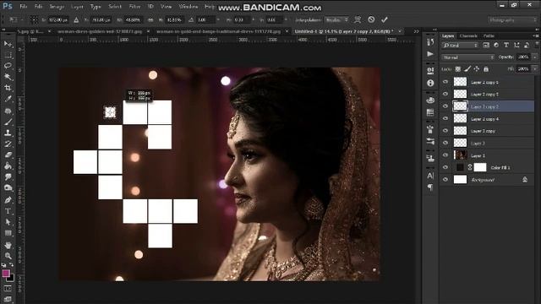Screen dimensions: 541x304
Task: Select the History Brush tool
Action: [x=8, y=144]
